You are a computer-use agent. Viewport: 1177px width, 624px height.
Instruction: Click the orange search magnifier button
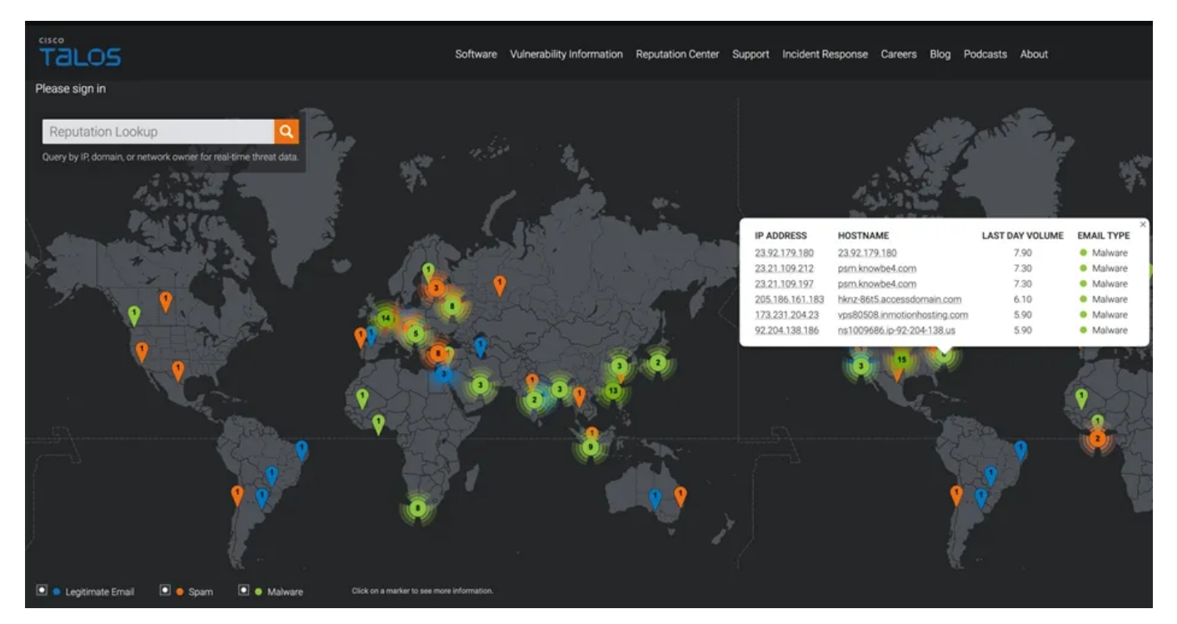(x=286, y=132)
